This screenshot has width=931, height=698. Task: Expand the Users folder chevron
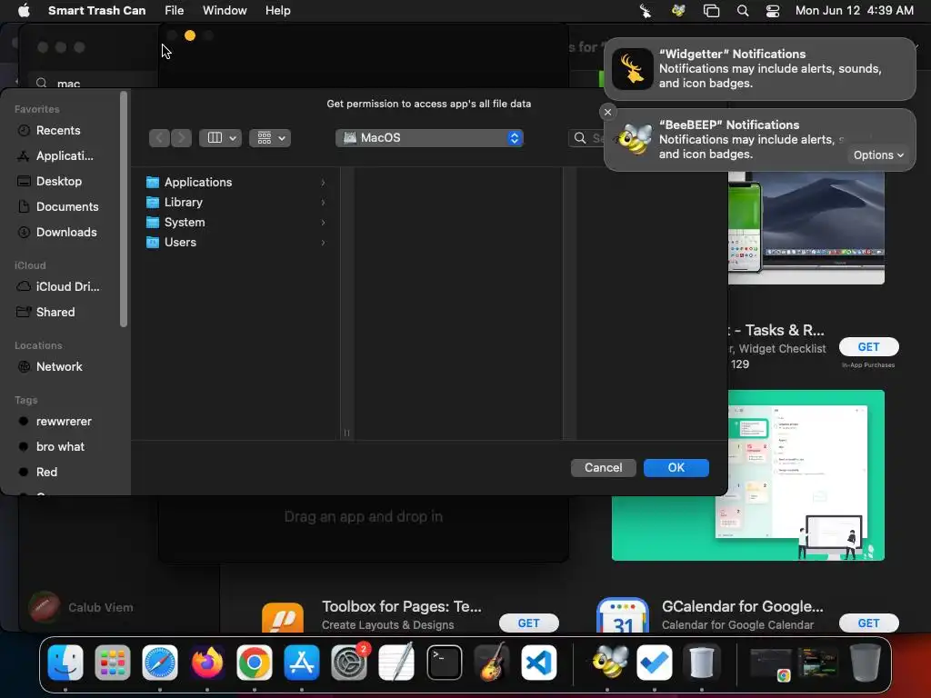[323, 242]
